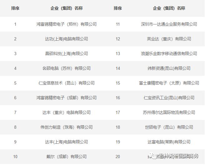Select 深圳市一达通企业服务有限公司 cell
205x165 pixels.
pos(169,24)
